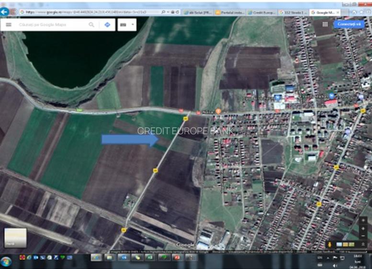This screenshot has width=372, height=269.
Task: Switch to PowerPoint on the taskbar
Action: point(177,257)
